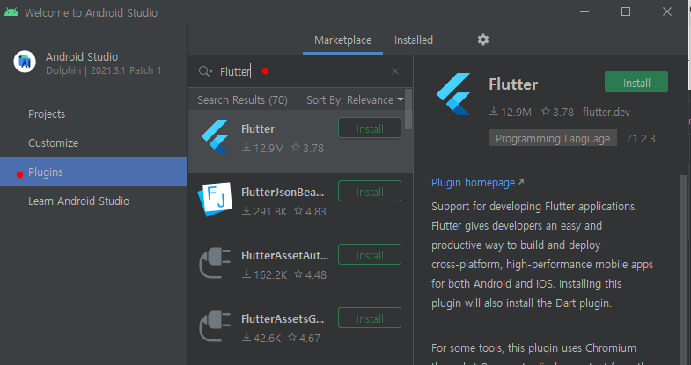Open the Customize section

tap(93, 143)
